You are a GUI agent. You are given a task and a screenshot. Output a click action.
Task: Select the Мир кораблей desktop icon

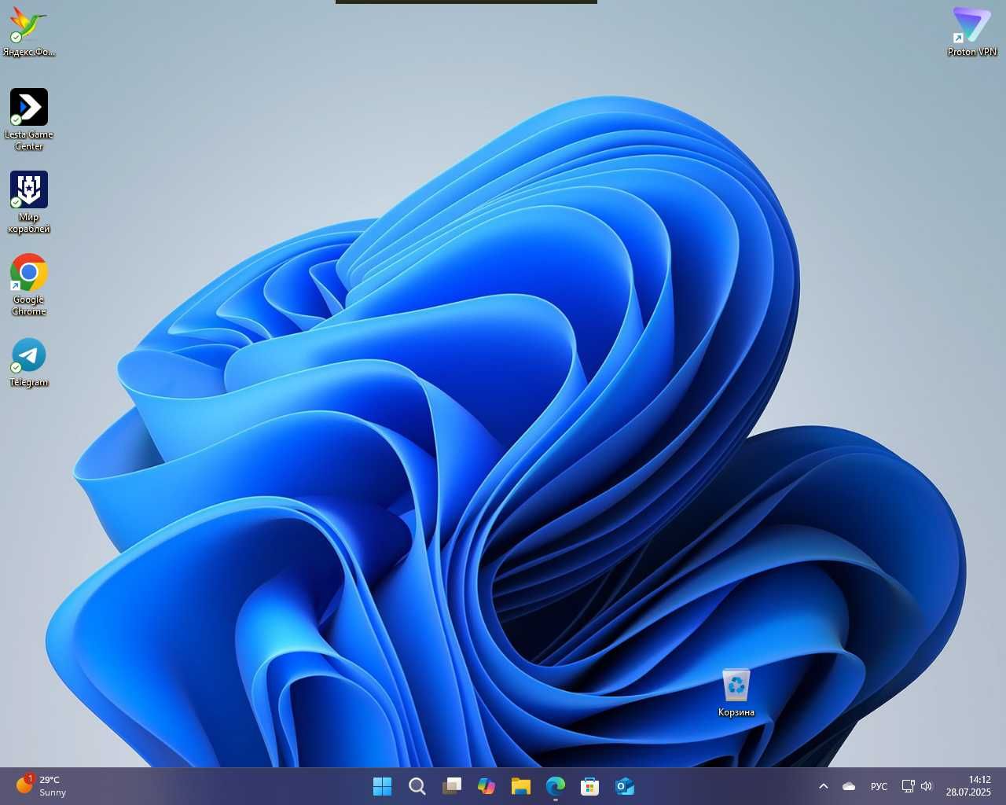pos(29,202)
